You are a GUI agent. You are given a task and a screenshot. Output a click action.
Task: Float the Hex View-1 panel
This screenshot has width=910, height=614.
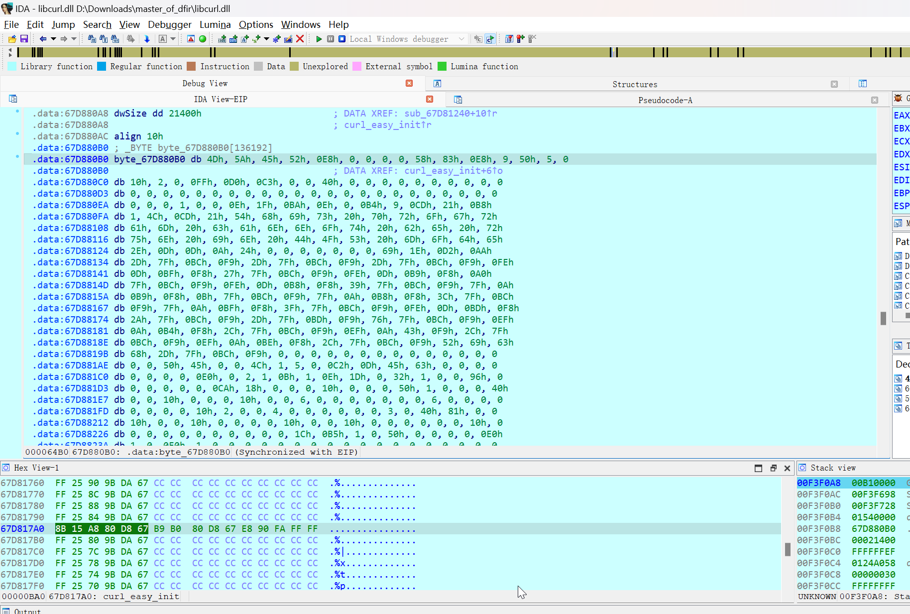773,468
